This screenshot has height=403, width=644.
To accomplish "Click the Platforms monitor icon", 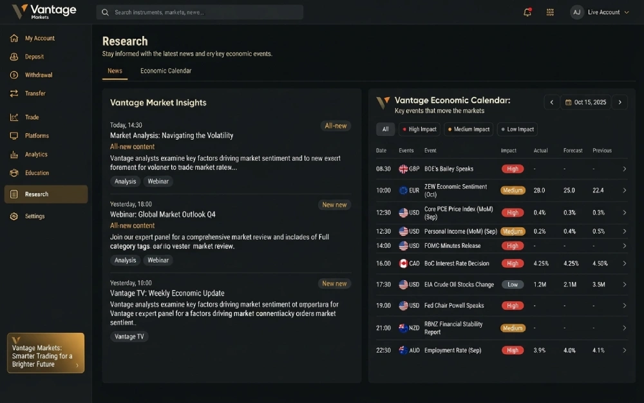I will point(14,136).
